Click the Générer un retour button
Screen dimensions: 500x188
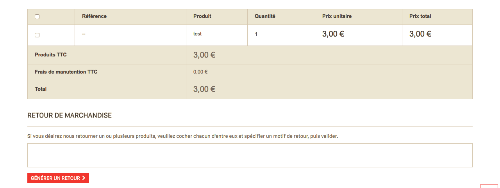click(58, 178)
